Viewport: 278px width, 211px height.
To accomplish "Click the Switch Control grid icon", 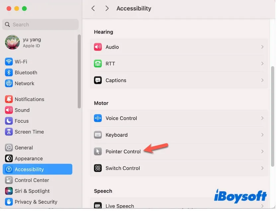I will coord(98,168).
